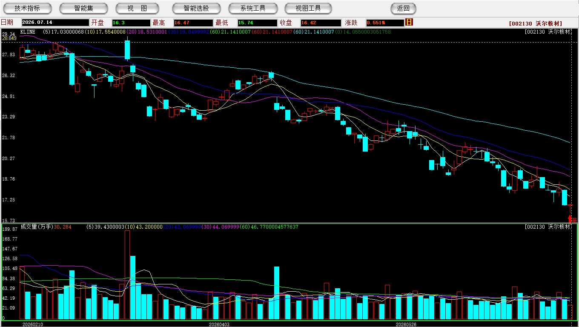
Task: Click the 189.87 volume axis label
Action: pos(9,229)
